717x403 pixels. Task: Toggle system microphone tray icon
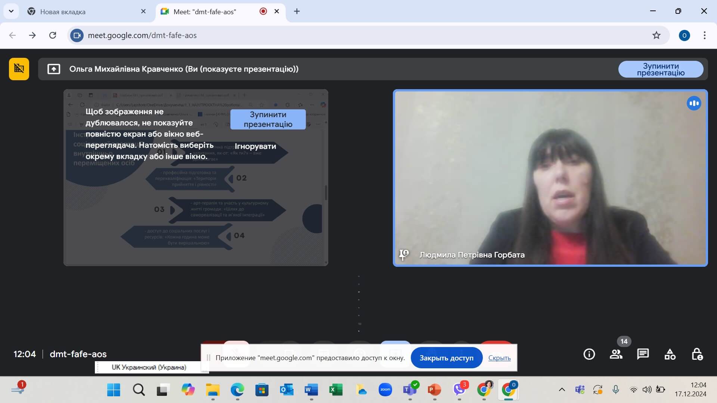tap(616, 390)
